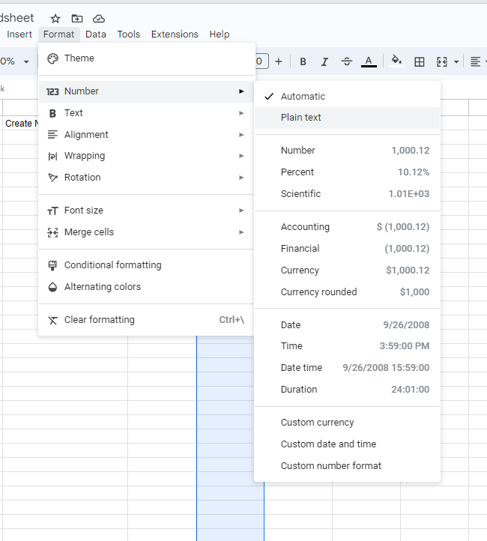Screen dimensions: 487x541
Task: Click the cell containing 'Create'
Action: coord(20,123)
